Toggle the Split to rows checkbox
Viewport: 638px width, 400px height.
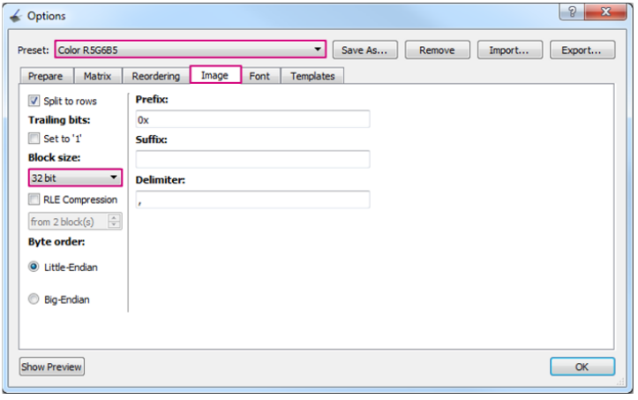click(34, 102)
